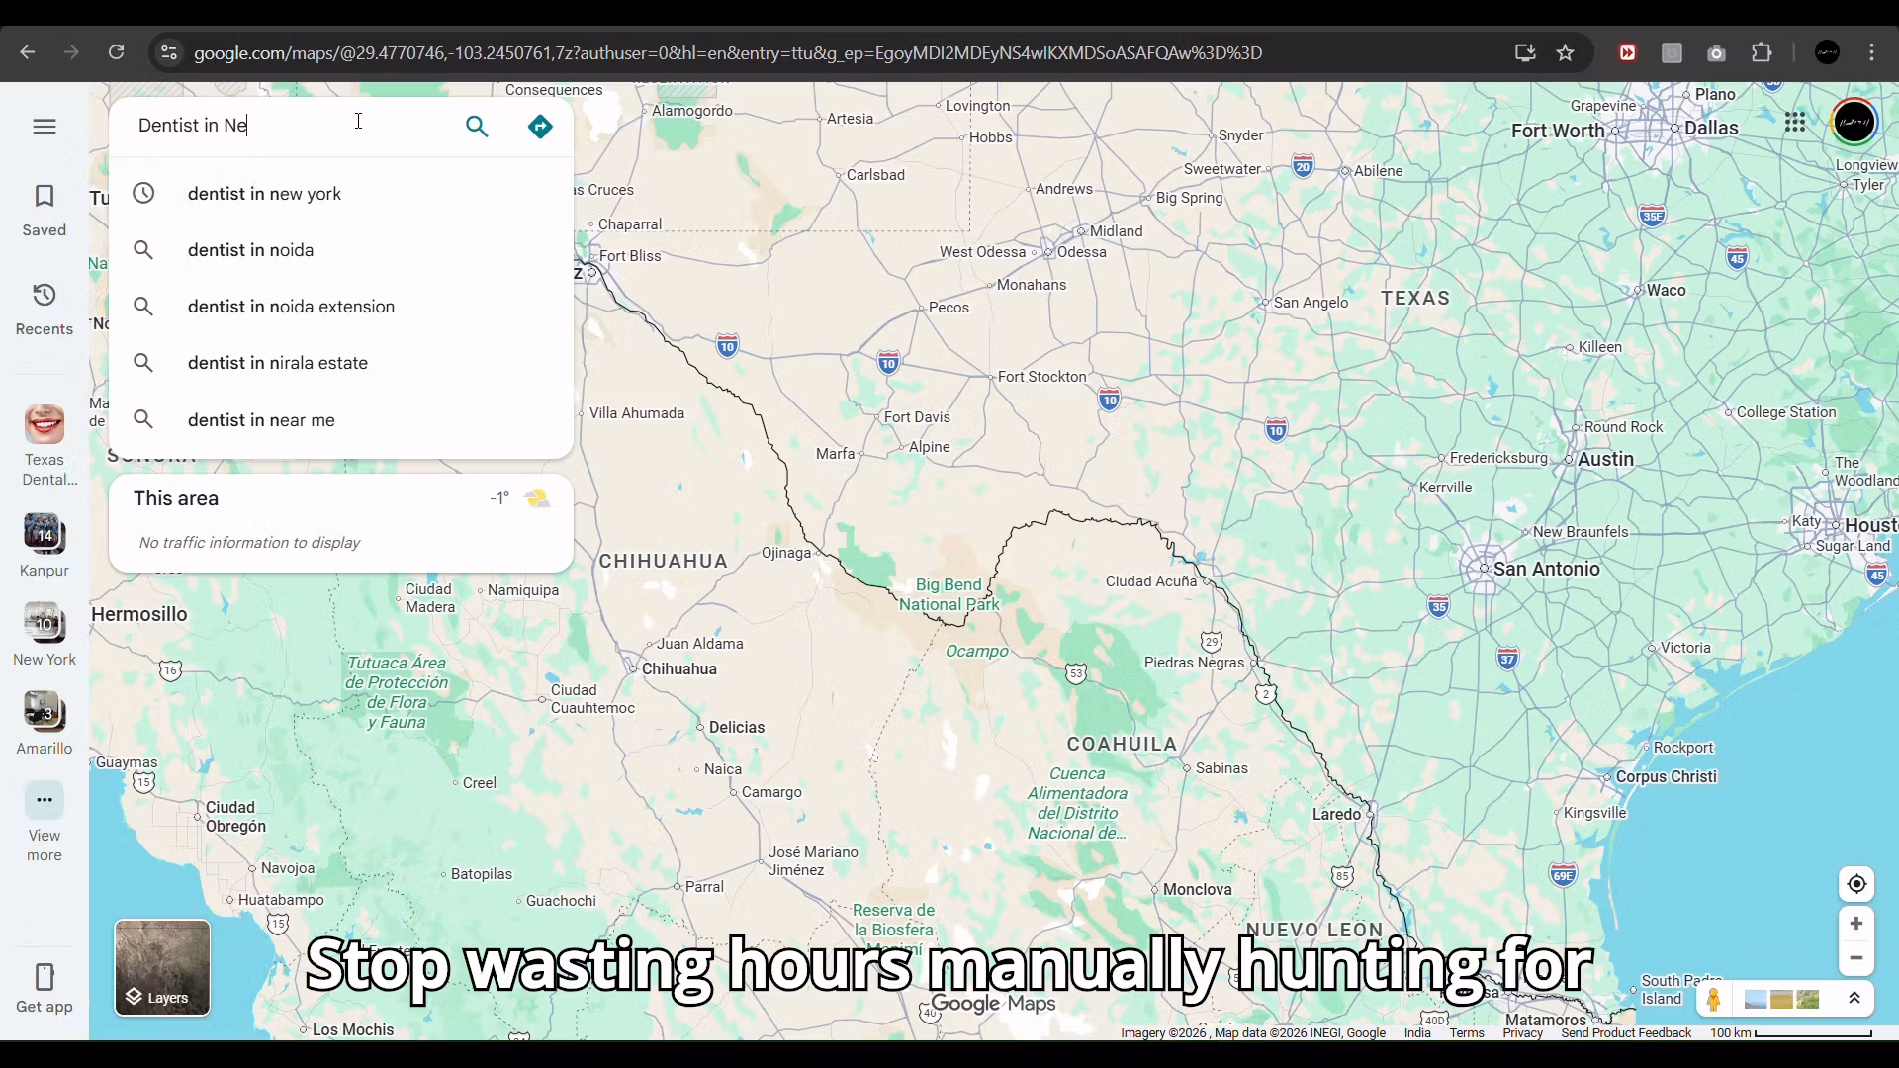Image resolution: width=1899 pixels, height=1068 pixels.
Task: Expand the map imagery options chevron
Action: [x=1854, y=999]
